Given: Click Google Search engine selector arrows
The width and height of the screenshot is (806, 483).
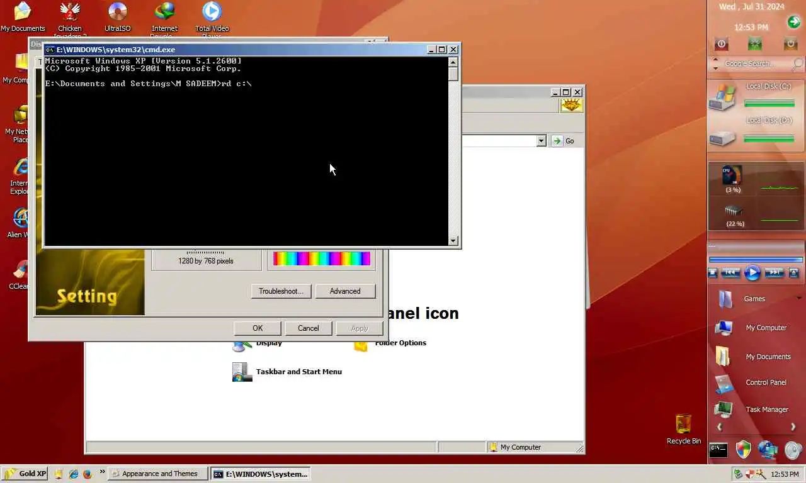Looking at the screenshot, I should coord(715,64).
